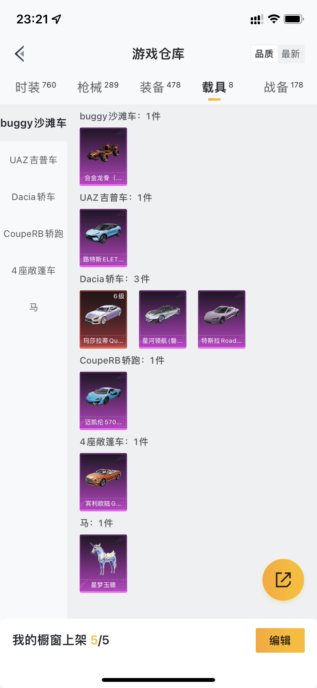
Task: Select the 宾利欧陆 convertible card
Action: pyautogui.click(x=103, y=482)
